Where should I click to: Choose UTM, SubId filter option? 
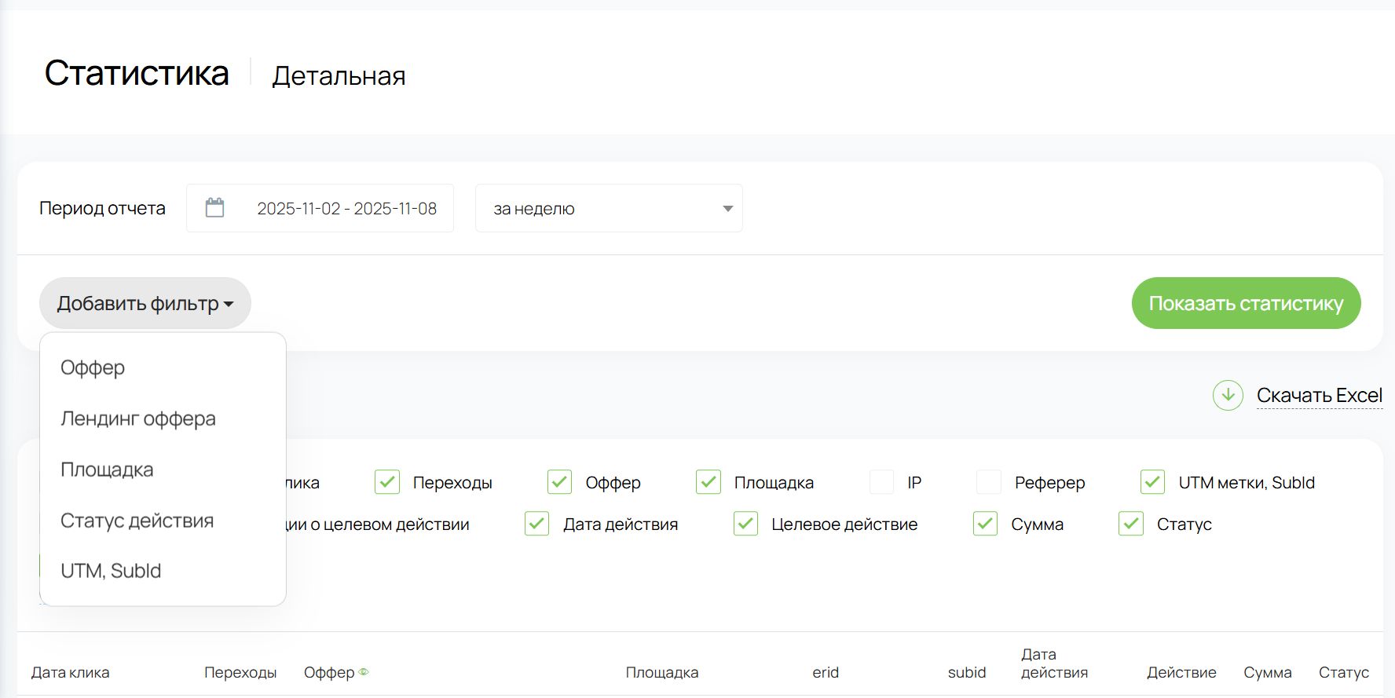coord(111,571)
